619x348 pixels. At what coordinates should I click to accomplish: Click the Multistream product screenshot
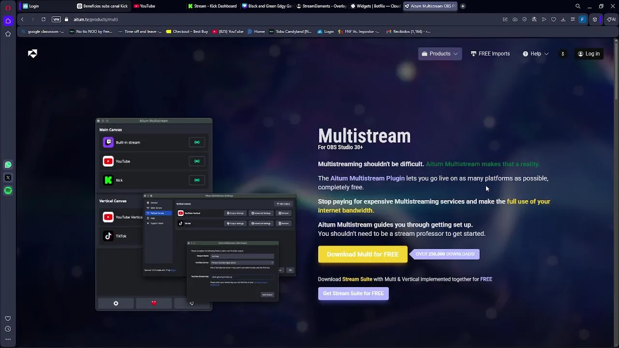click(196, 214)
